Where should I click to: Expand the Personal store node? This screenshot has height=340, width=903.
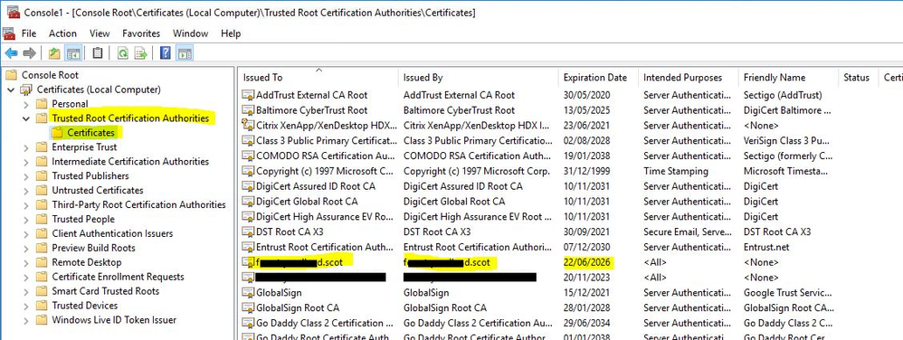tap(25, 104)
